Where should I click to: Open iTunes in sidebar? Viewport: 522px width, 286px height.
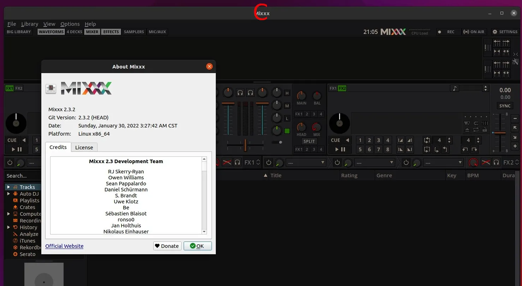pos(27,241)
